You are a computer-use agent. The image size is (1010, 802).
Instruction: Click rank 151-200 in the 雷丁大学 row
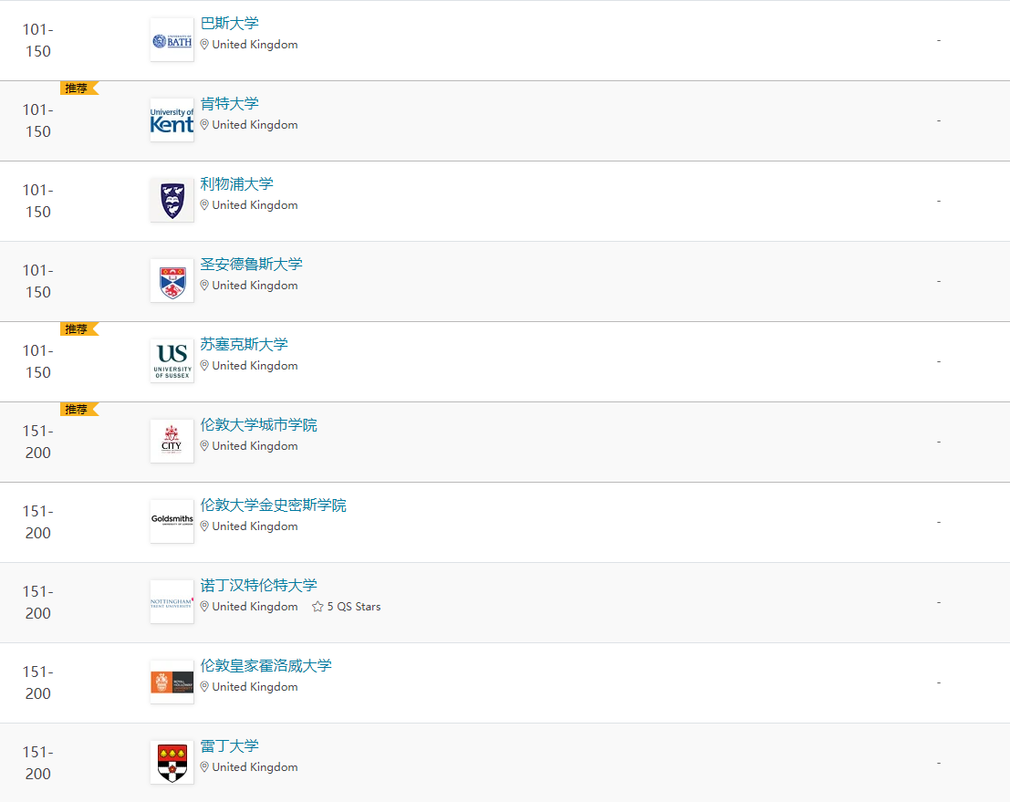[38, 763]
